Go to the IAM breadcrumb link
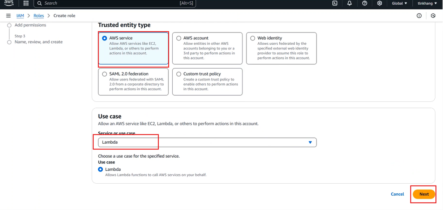 (x=20, y=16)
